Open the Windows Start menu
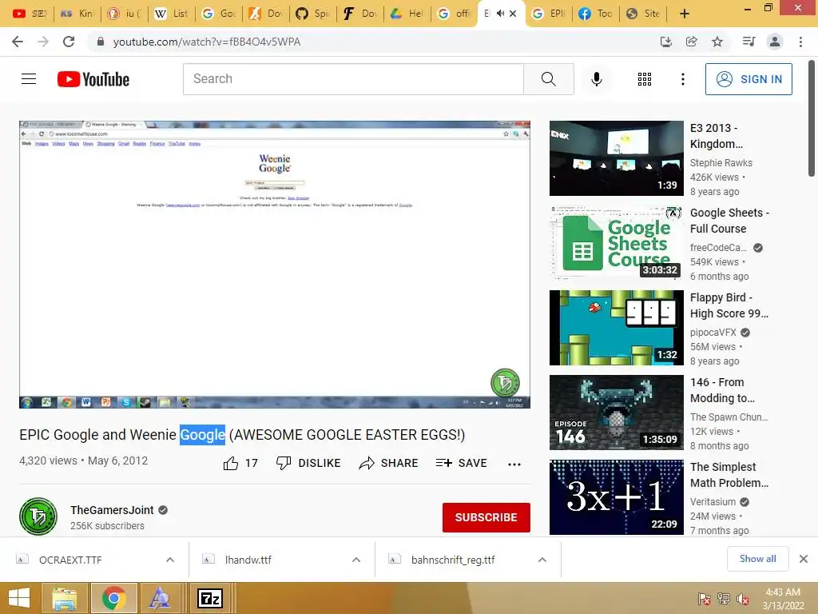 (x=19, y=598)
